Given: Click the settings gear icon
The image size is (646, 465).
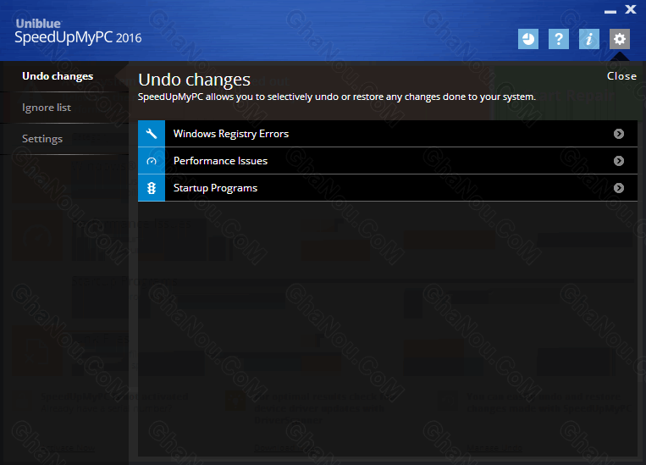Looking at the screenshot, I should [x=620, y=39].
